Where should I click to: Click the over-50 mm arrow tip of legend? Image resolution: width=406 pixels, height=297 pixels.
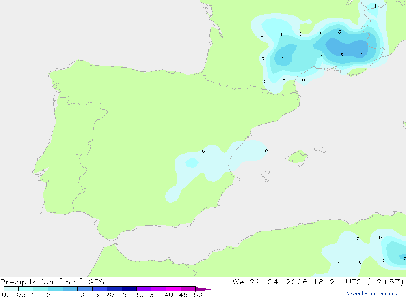click(203, 289)
